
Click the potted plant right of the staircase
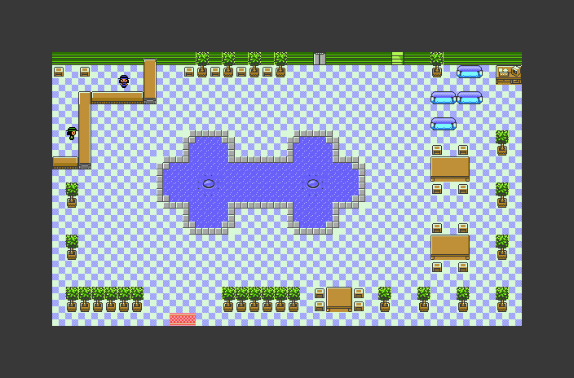click(437, 64)
